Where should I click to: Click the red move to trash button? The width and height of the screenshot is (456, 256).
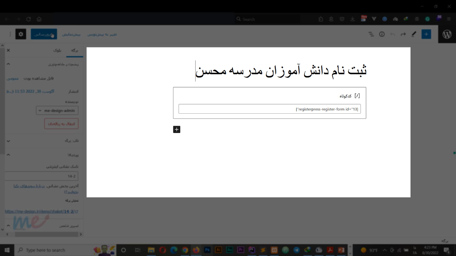(61, 124)
